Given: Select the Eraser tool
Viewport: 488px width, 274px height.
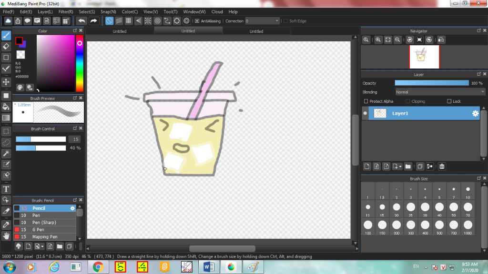Looking at the screenshot, I should coord(6,47).
